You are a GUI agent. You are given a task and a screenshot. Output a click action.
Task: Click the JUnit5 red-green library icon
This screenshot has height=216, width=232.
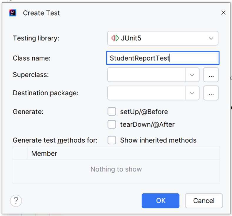115,38
